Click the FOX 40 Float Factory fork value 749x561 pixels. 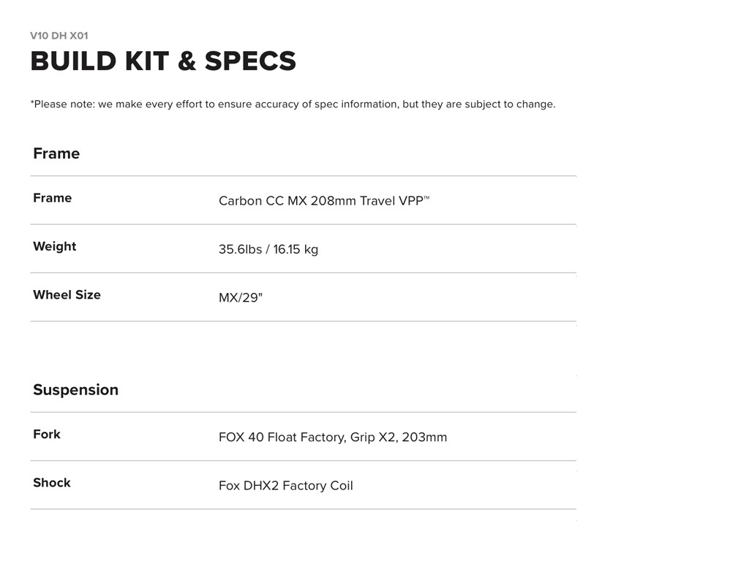click(333, 438)
